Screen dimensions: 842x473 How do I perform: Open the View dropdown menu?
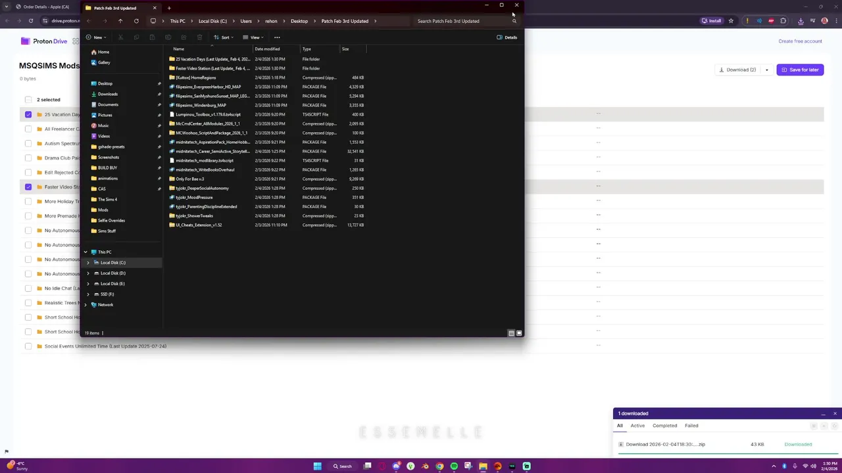[x=253, y=37]
